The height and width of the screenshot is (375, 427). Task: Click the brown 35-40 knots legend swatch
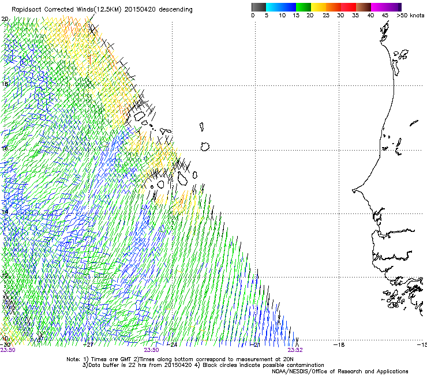pos(364,7)
